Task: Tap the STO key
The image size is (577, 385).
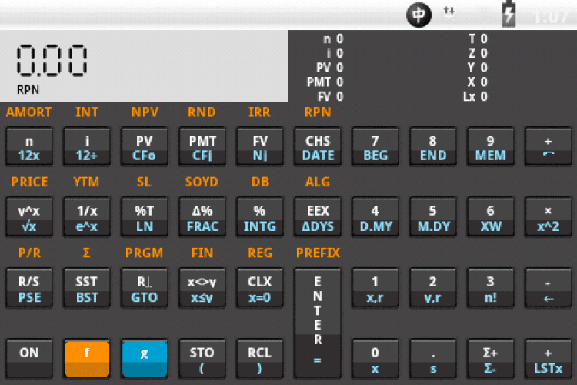Action: point(202,359)
